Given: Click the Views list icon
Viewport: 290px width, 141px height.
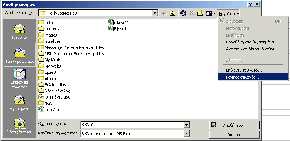Looking at the screenshot, I should pyautogui.click(x=209, y=13).
